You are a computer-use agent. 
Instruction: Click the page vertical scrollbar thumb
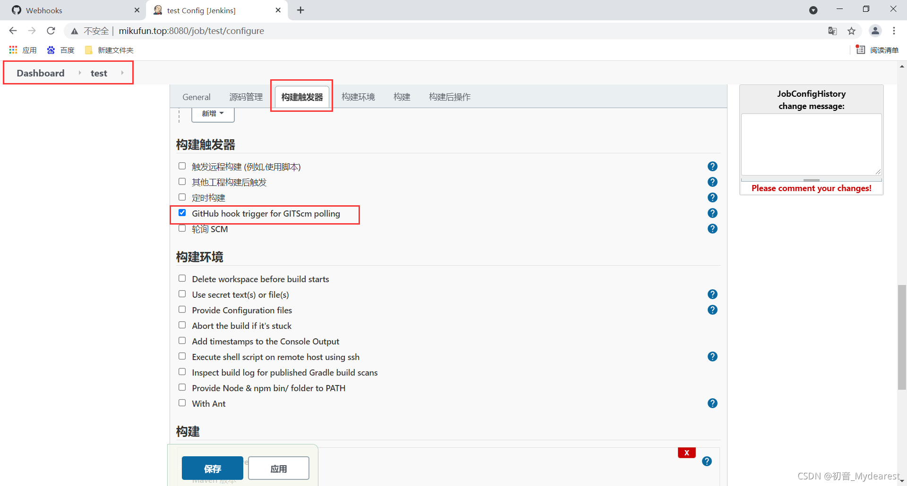902,337
